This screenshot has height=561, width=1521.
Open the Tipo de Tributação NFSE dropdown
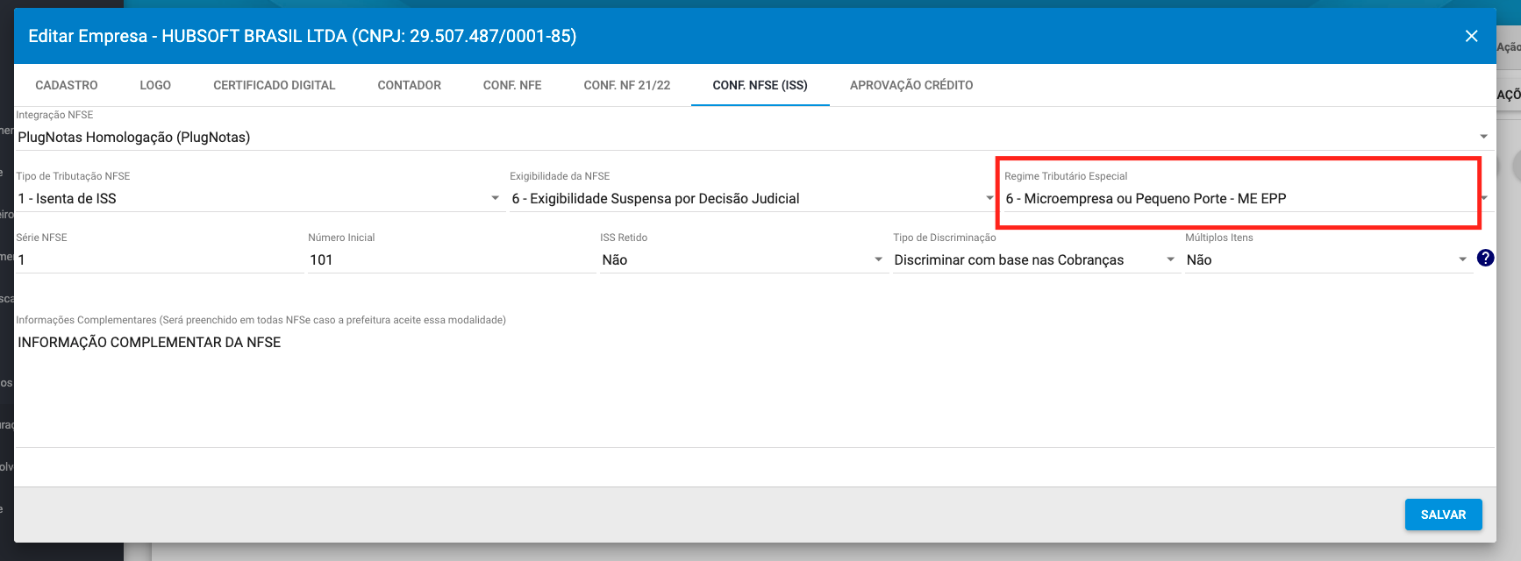pyautogui.click(x=259, y=198)
